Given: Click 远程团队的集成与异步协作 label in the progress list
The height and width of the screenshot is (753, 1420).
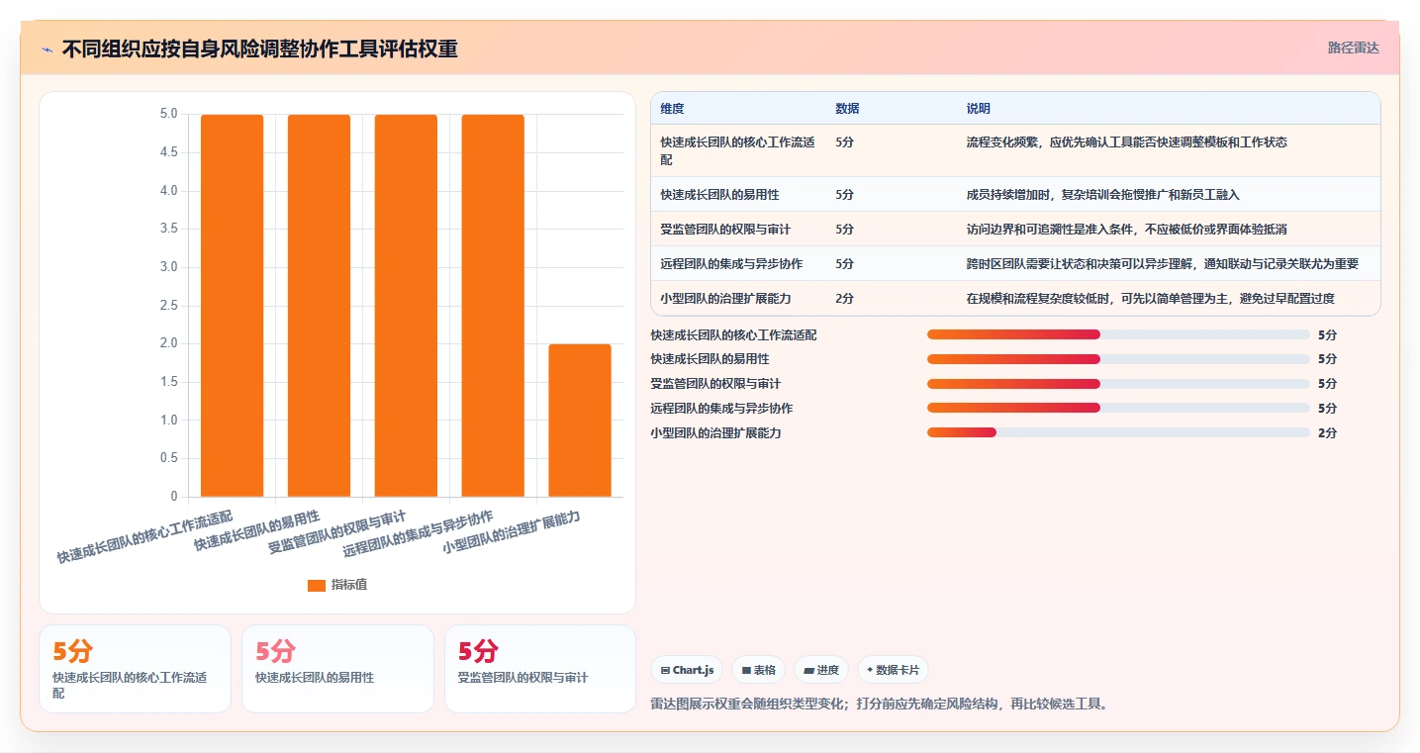Looking at the screenshot, I should coord(721,408).
